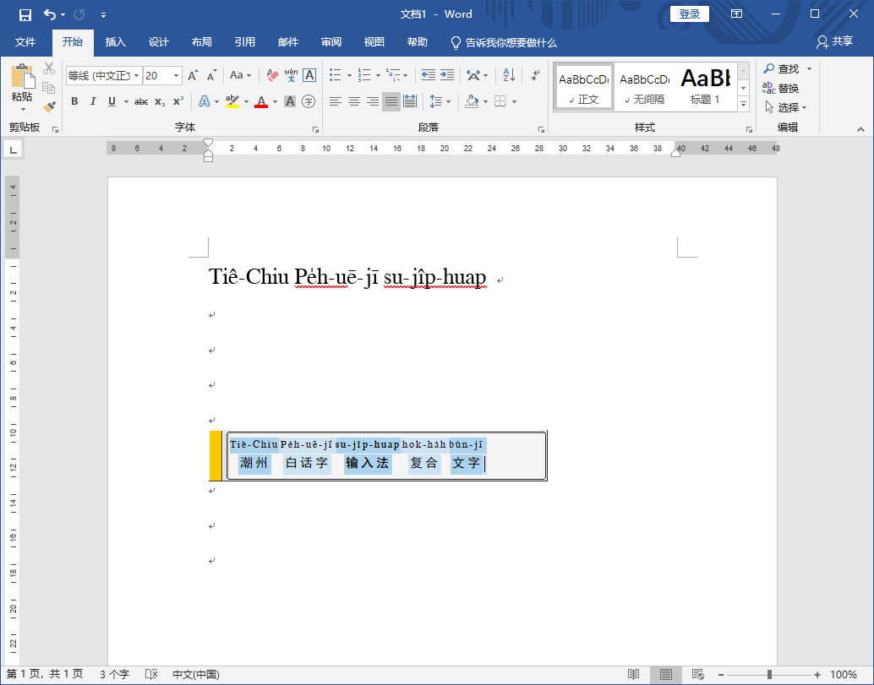
Task: Open the phonetic guide (wén) tool
Action: coord(291,76)
